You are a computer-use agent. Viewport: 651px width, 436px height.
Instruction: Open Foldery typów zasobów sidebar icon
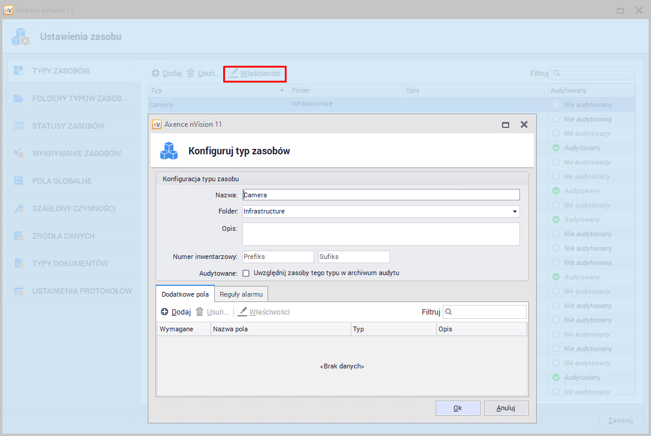(x=19, y=98)
